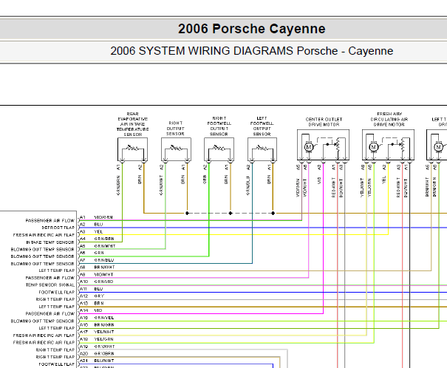
Task: Click the 2006 System Wiring Diagrams subtitle
Action: coord(252,51)
